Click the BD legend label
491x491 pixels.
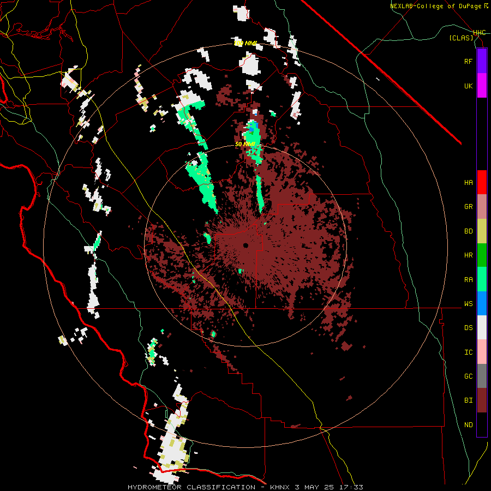point(468,231)
